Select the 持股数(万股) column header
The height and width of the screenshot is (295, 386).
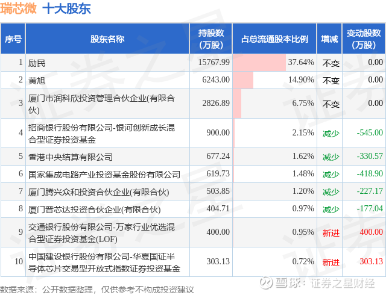coord(211,39)
